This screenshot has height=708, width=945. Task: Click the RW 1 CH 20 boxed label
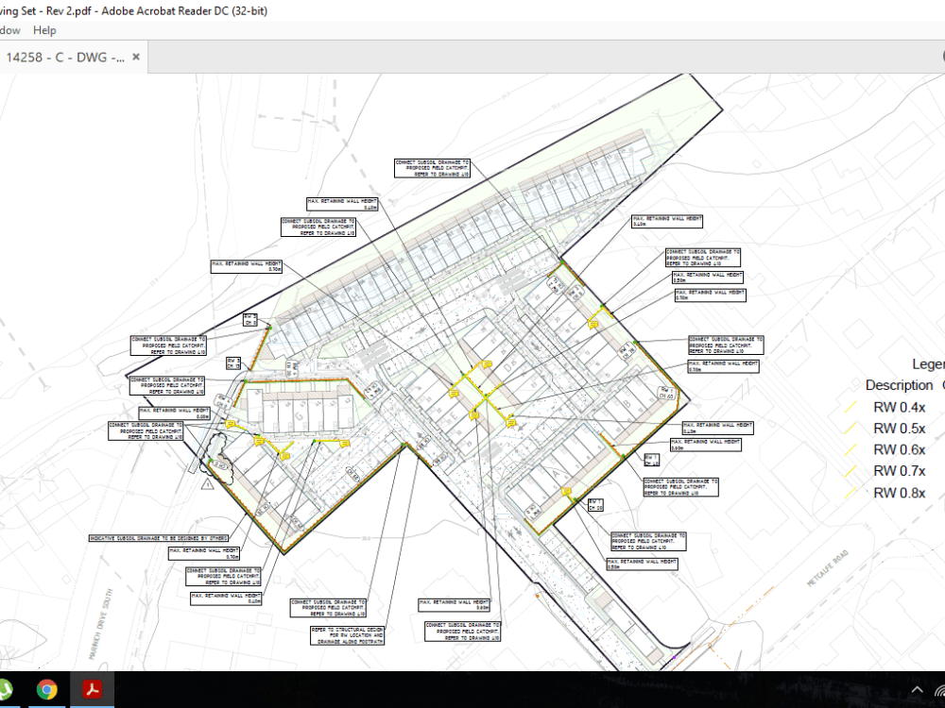click(x=594, y=504)
